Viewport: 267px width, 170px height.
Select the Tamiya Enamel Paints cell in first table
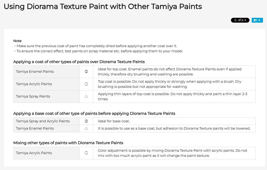click(47, 72)
